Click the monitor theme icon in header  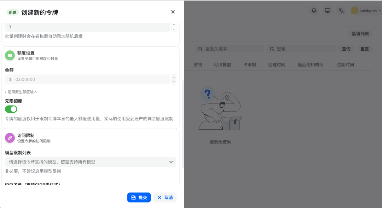point(328,11)
